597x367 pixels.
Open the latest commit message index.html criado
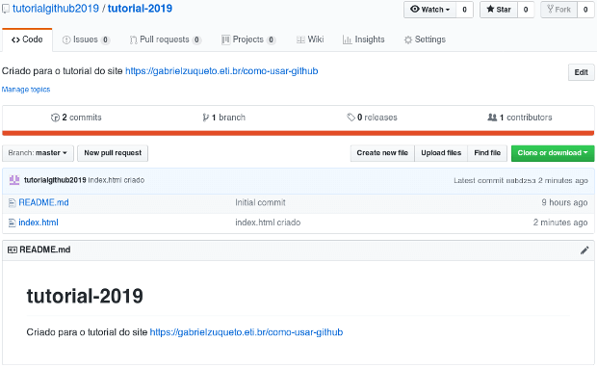click(x=117, y=180)
